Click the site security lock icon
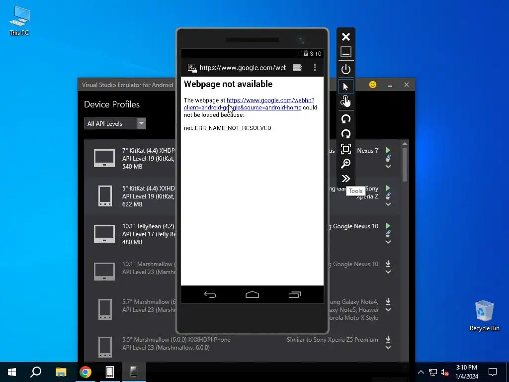This screenshot has height=382, width=509. [x=192, y=68]
